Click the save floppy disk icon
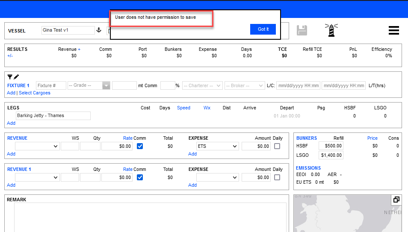This screenshot has height=232, width=408. click(x=302, y=30)
